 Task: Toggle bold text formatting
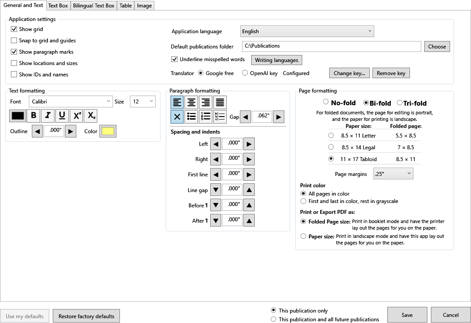pos(34,116)
